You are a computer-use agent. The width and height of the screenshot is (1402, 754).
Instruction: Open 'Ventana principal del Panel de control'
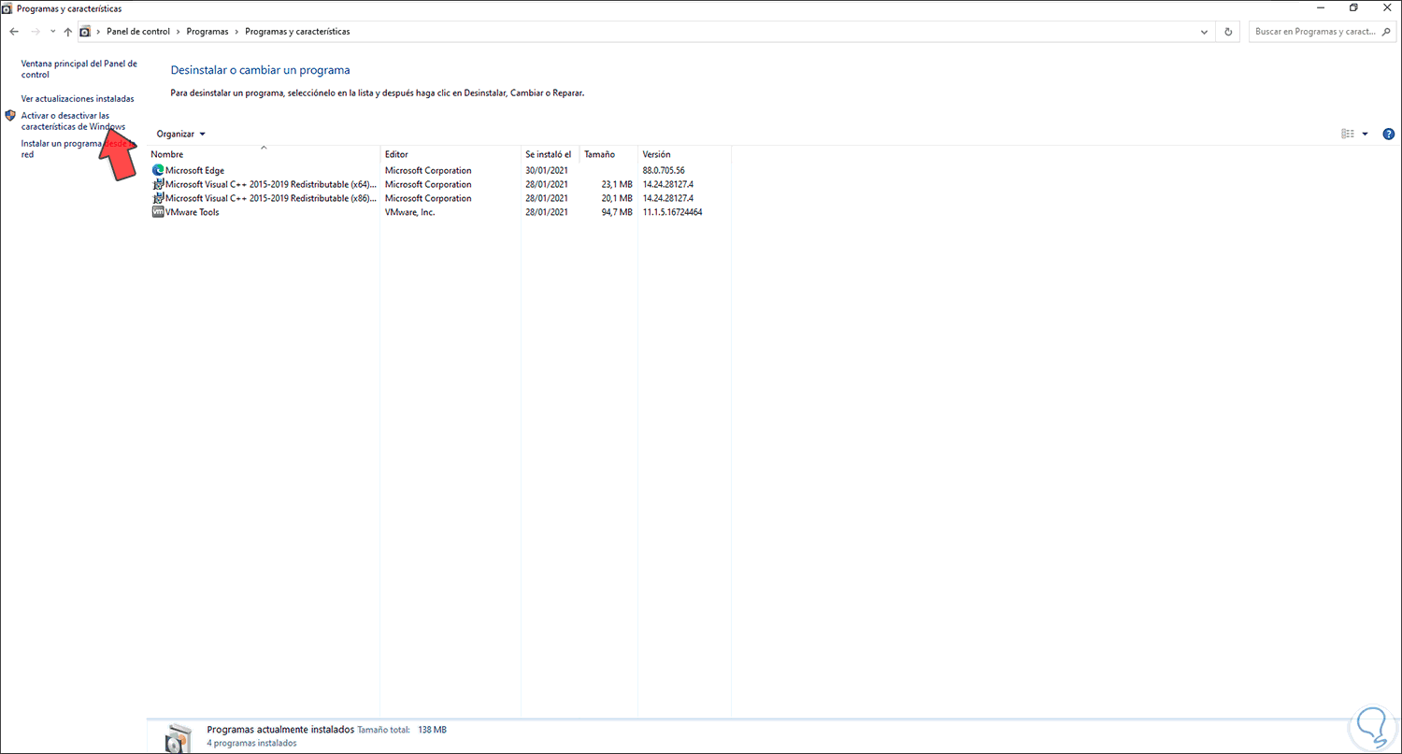(79, 69)
